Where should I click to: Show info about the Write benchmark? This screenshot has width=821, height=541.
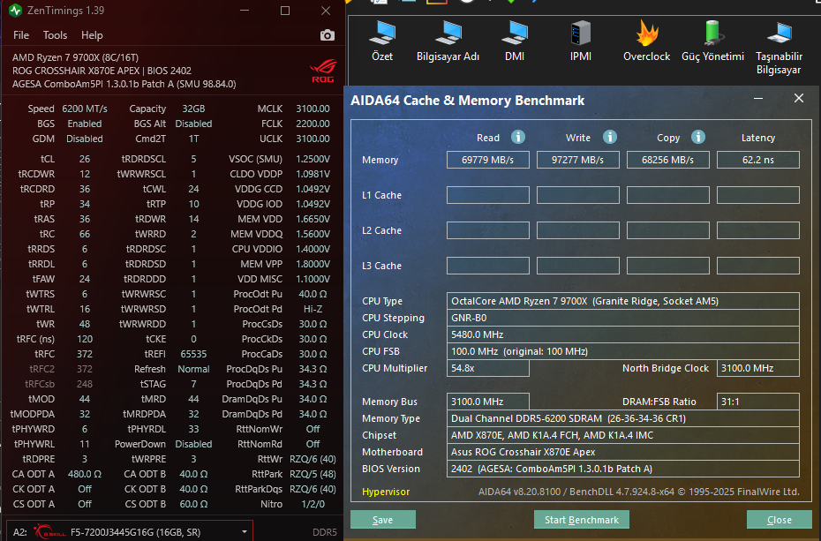[x=609, y=137]
